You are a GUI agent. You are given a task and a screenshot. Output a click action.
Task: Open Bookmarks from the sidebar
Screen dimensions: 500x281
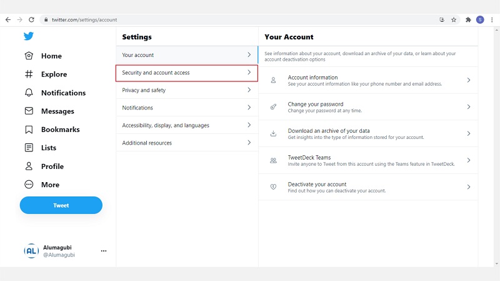(60, 130)
